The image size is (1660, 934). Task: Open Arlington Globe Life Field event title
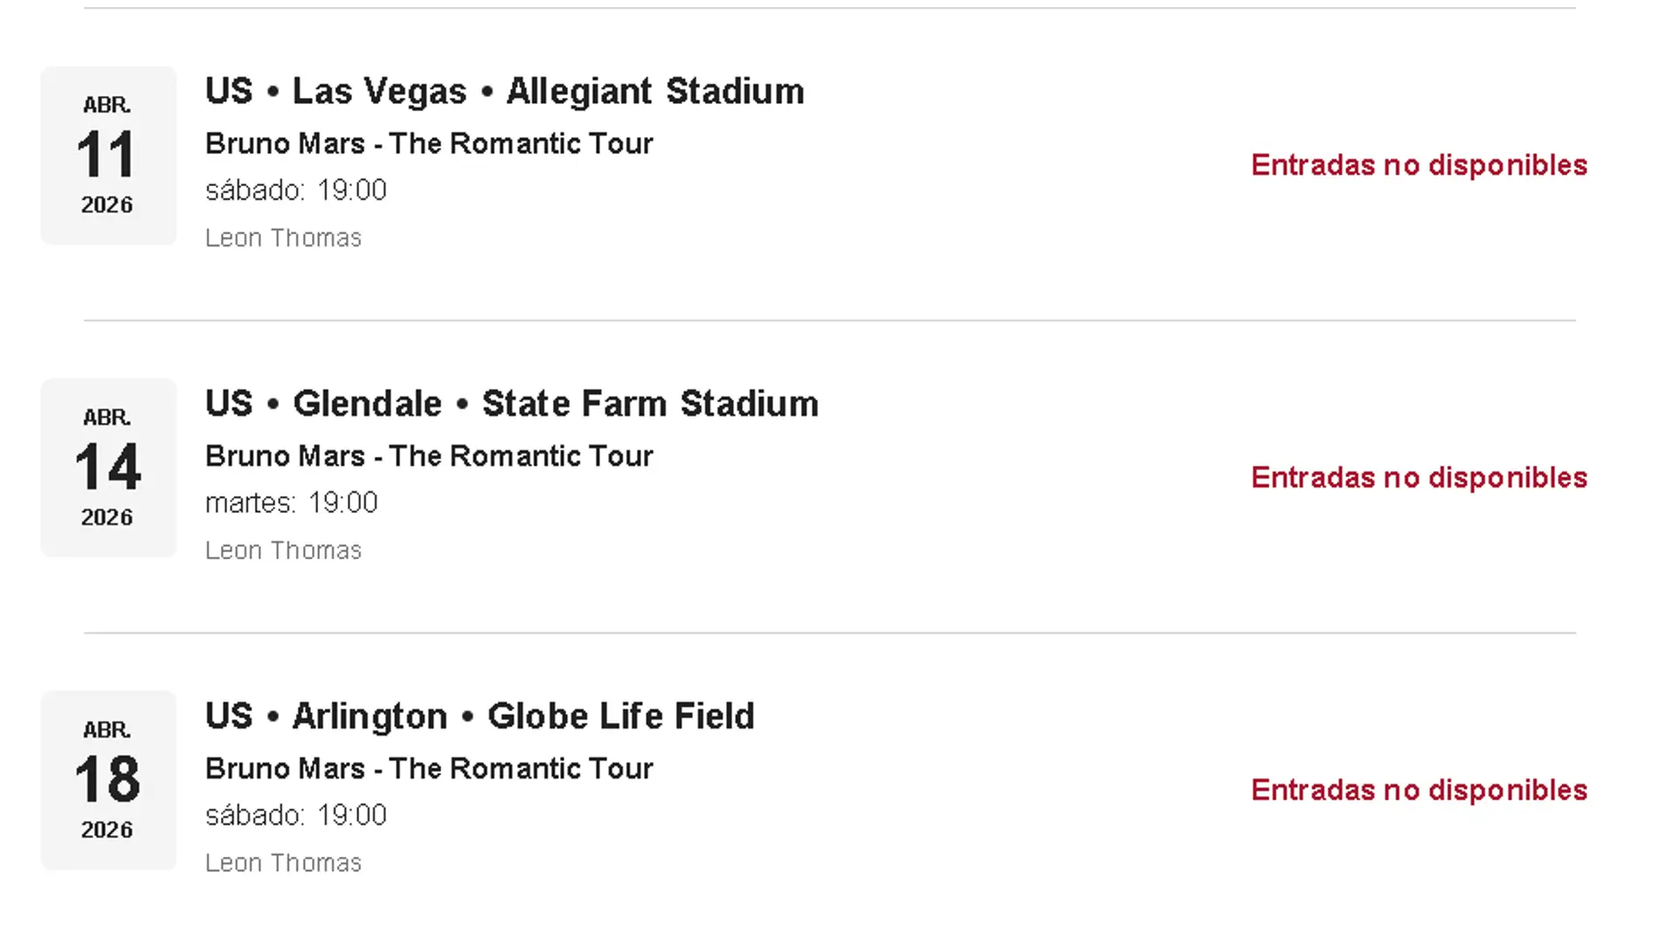coord(480,716)
